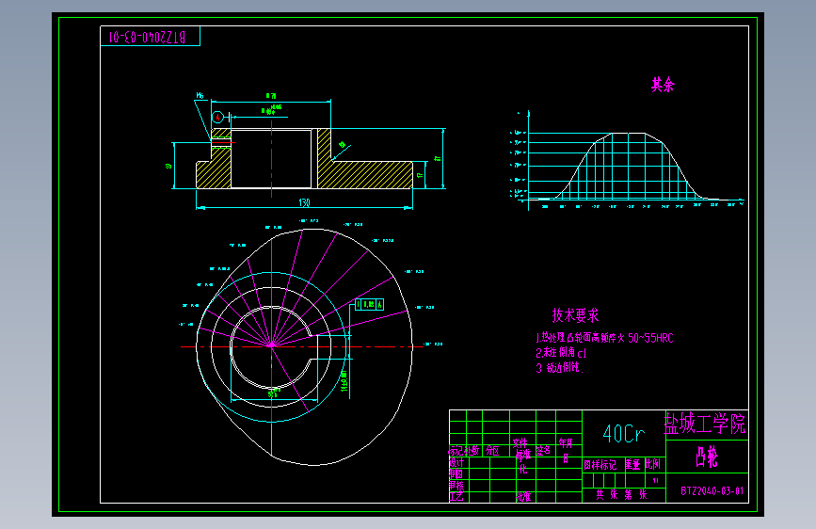This screenshot has height=529, width=816.
Task: Click the scale value under 比例
Action: coord(656,481)
